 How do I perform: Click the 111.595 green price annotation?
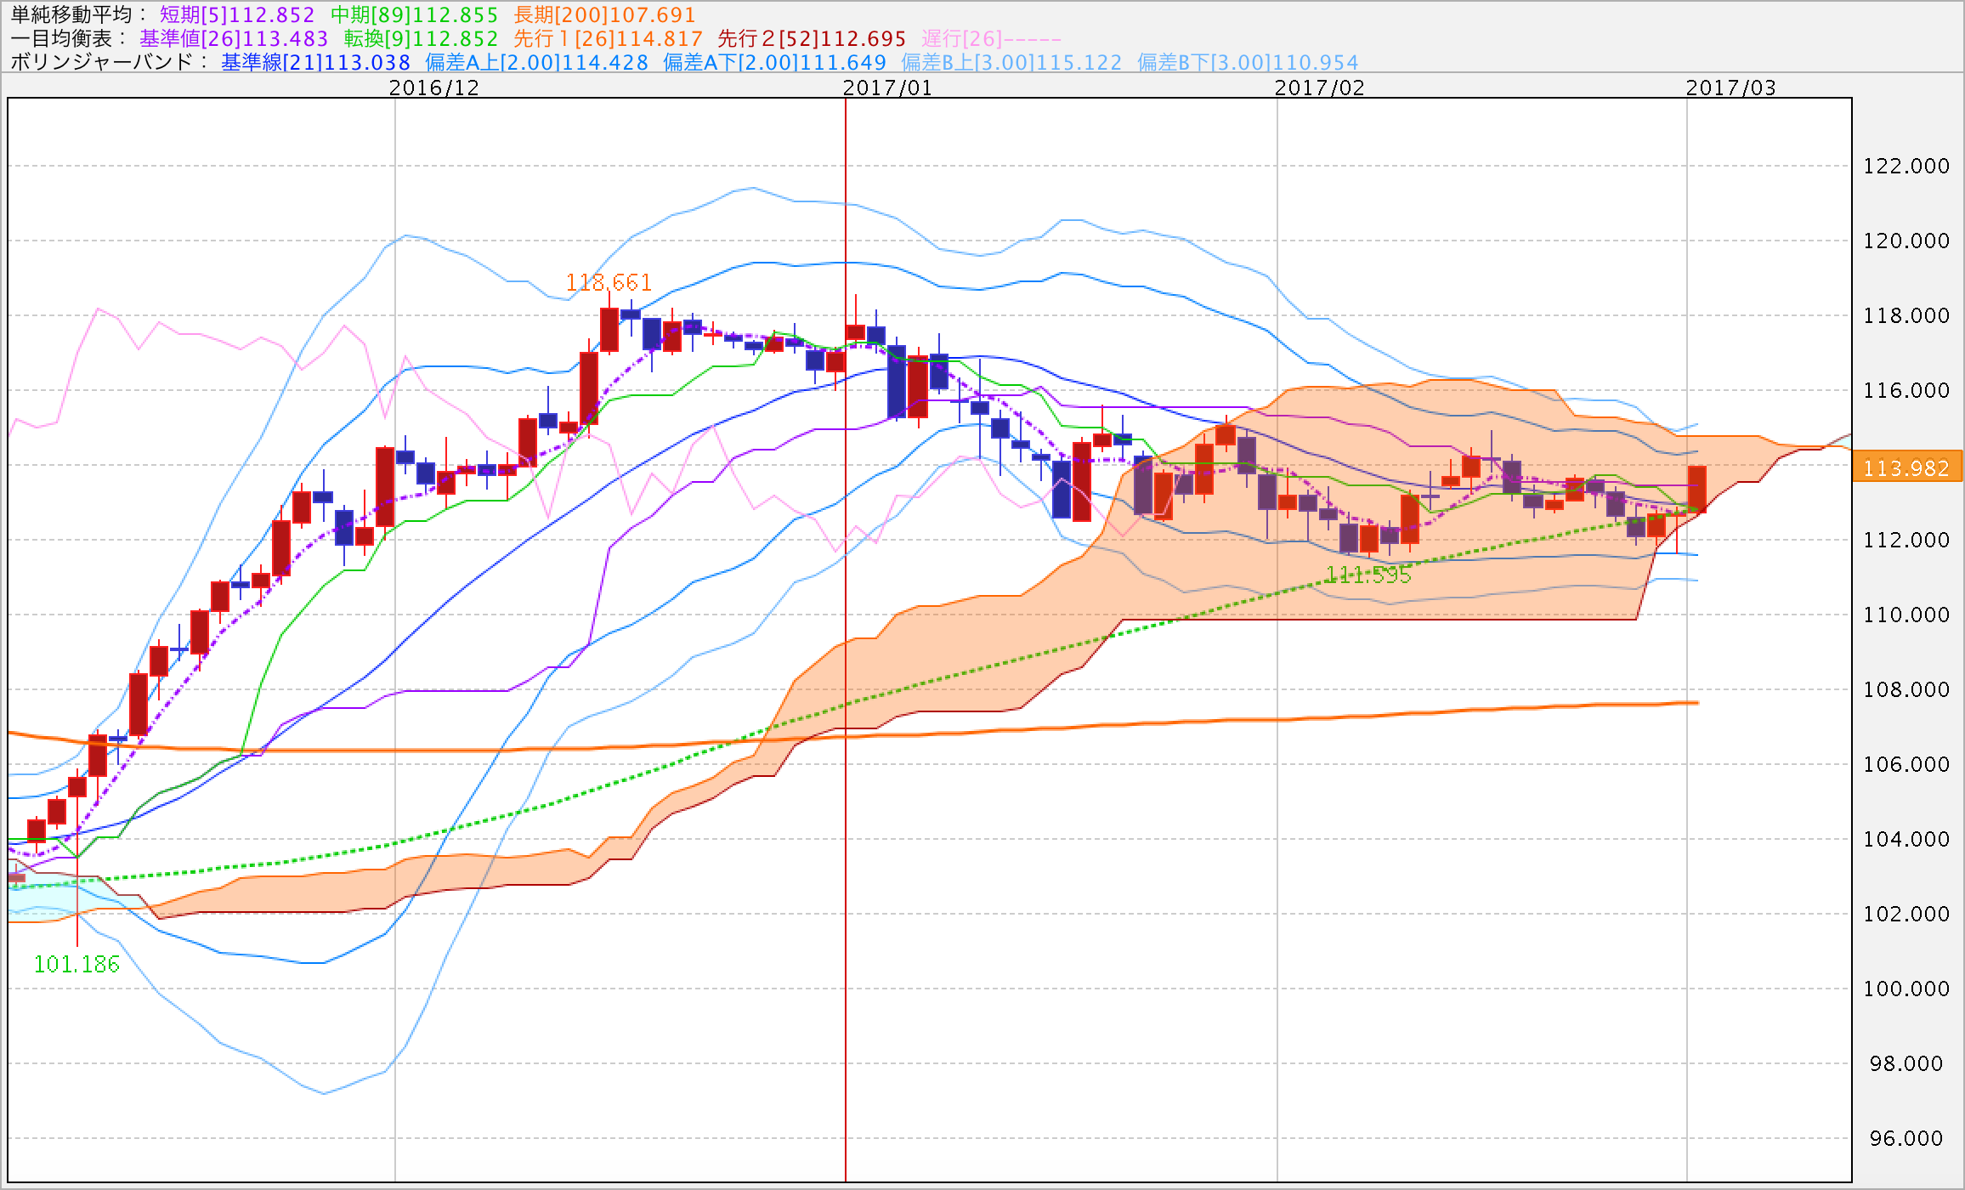click(x=1368, y=575)
